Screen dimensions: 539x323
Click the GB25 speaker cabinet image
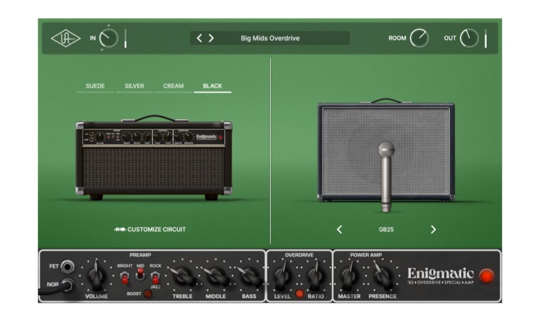pyautogui.click(x=386, y=149)
